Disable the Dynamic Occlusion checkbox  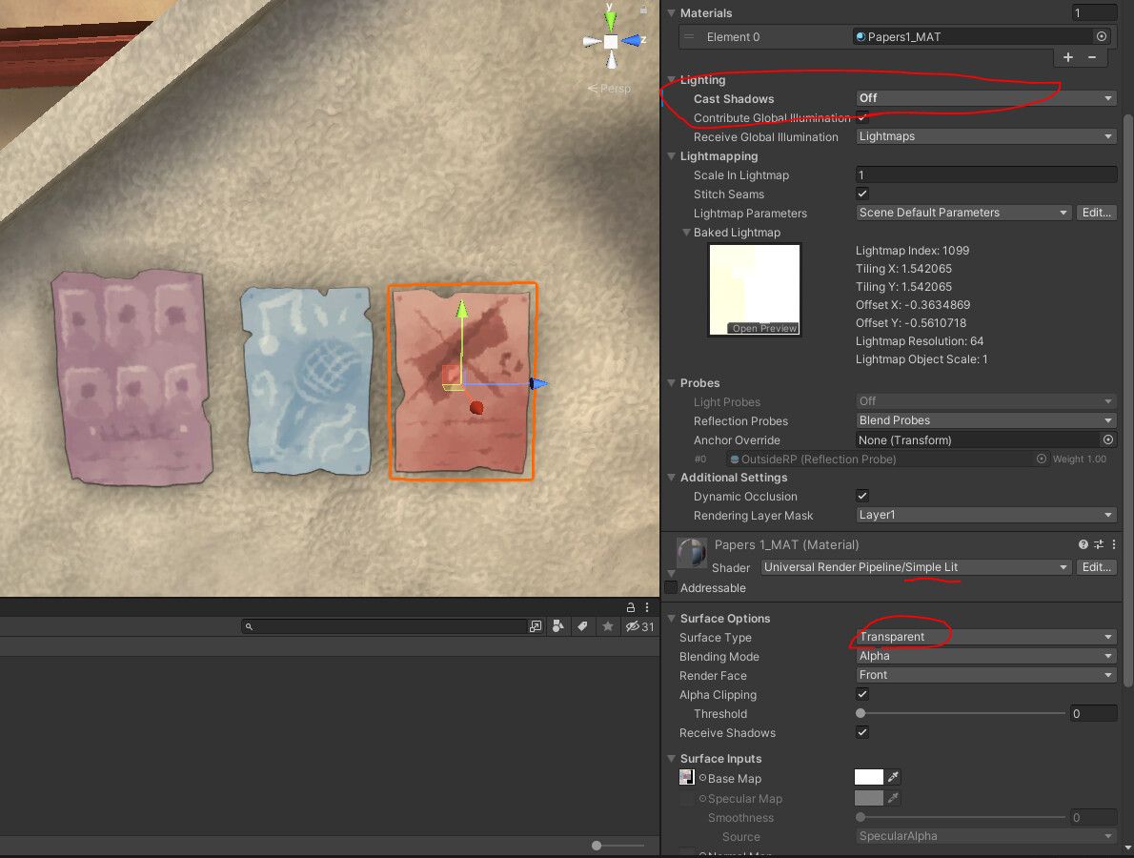click(861, 496)
